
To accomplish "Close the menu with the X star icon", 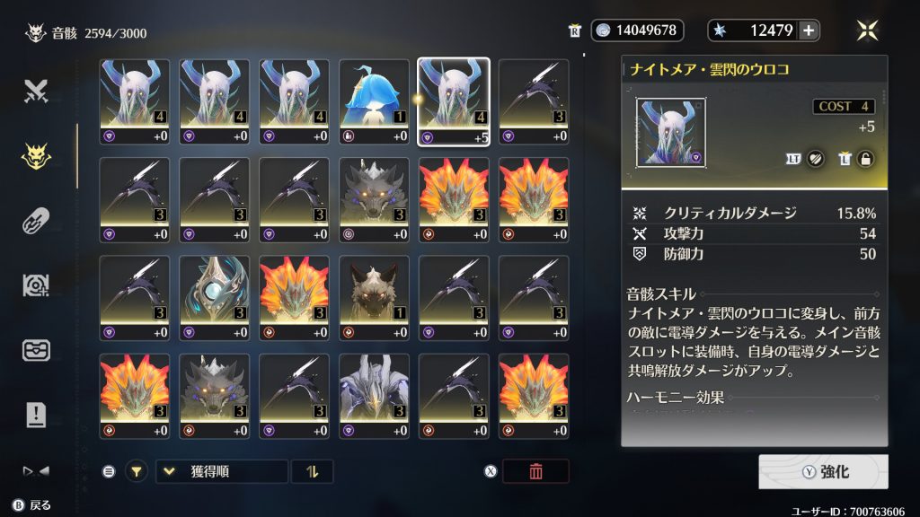I will pos(867,31).
